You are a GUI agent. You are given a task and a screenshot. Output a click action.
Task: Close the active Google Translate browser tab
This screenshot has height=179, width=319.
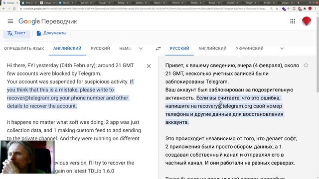click(x=17, y=3)
